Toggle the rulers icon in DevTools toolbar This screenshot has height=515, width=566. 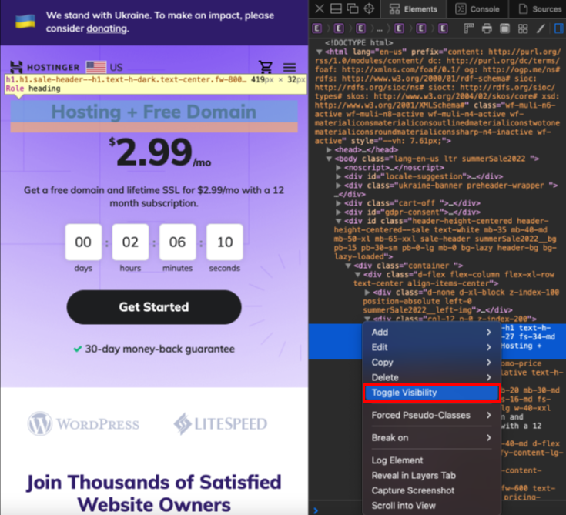click(x=469, y=28)
